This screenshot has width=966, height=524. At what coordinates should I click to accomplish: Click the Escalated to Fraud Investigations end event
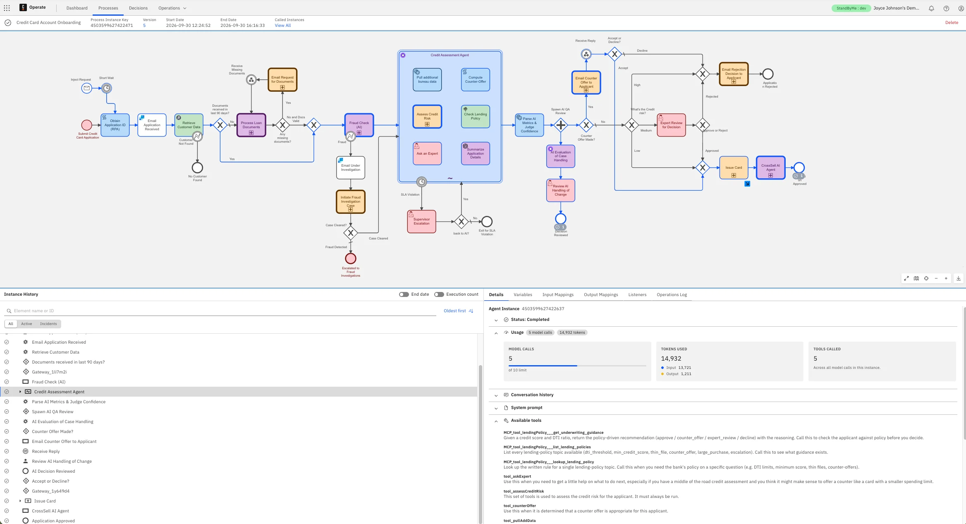pos(351,258)
